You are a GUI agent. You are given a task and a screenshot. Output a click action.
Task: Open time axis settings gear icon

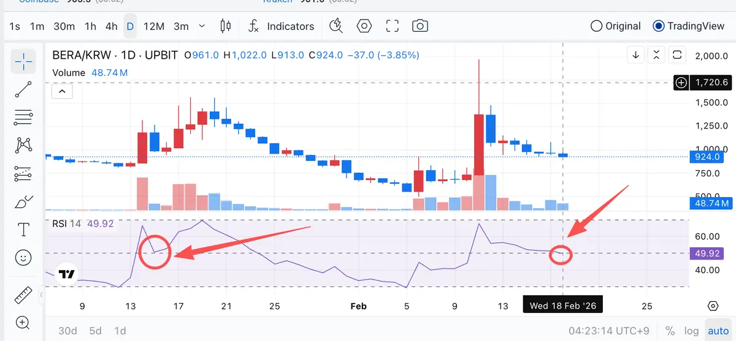(x=713, y=305)
